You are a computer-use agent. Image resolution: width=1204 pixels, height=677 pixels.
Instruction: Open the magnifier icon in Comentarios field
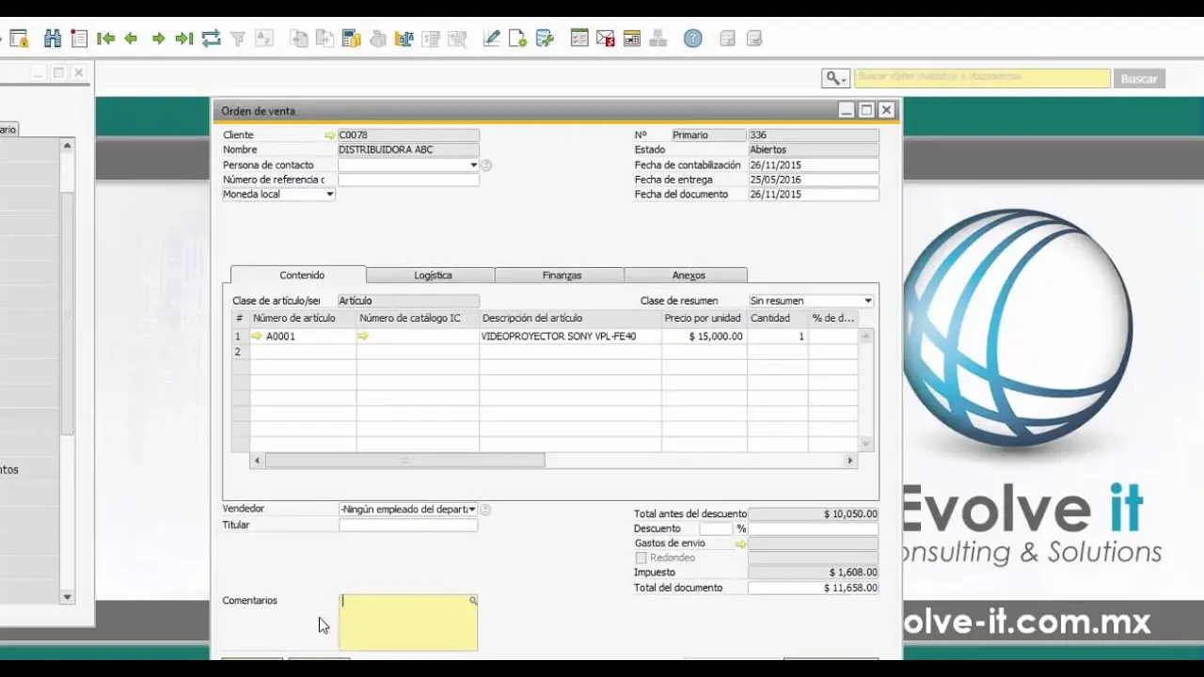472,600
